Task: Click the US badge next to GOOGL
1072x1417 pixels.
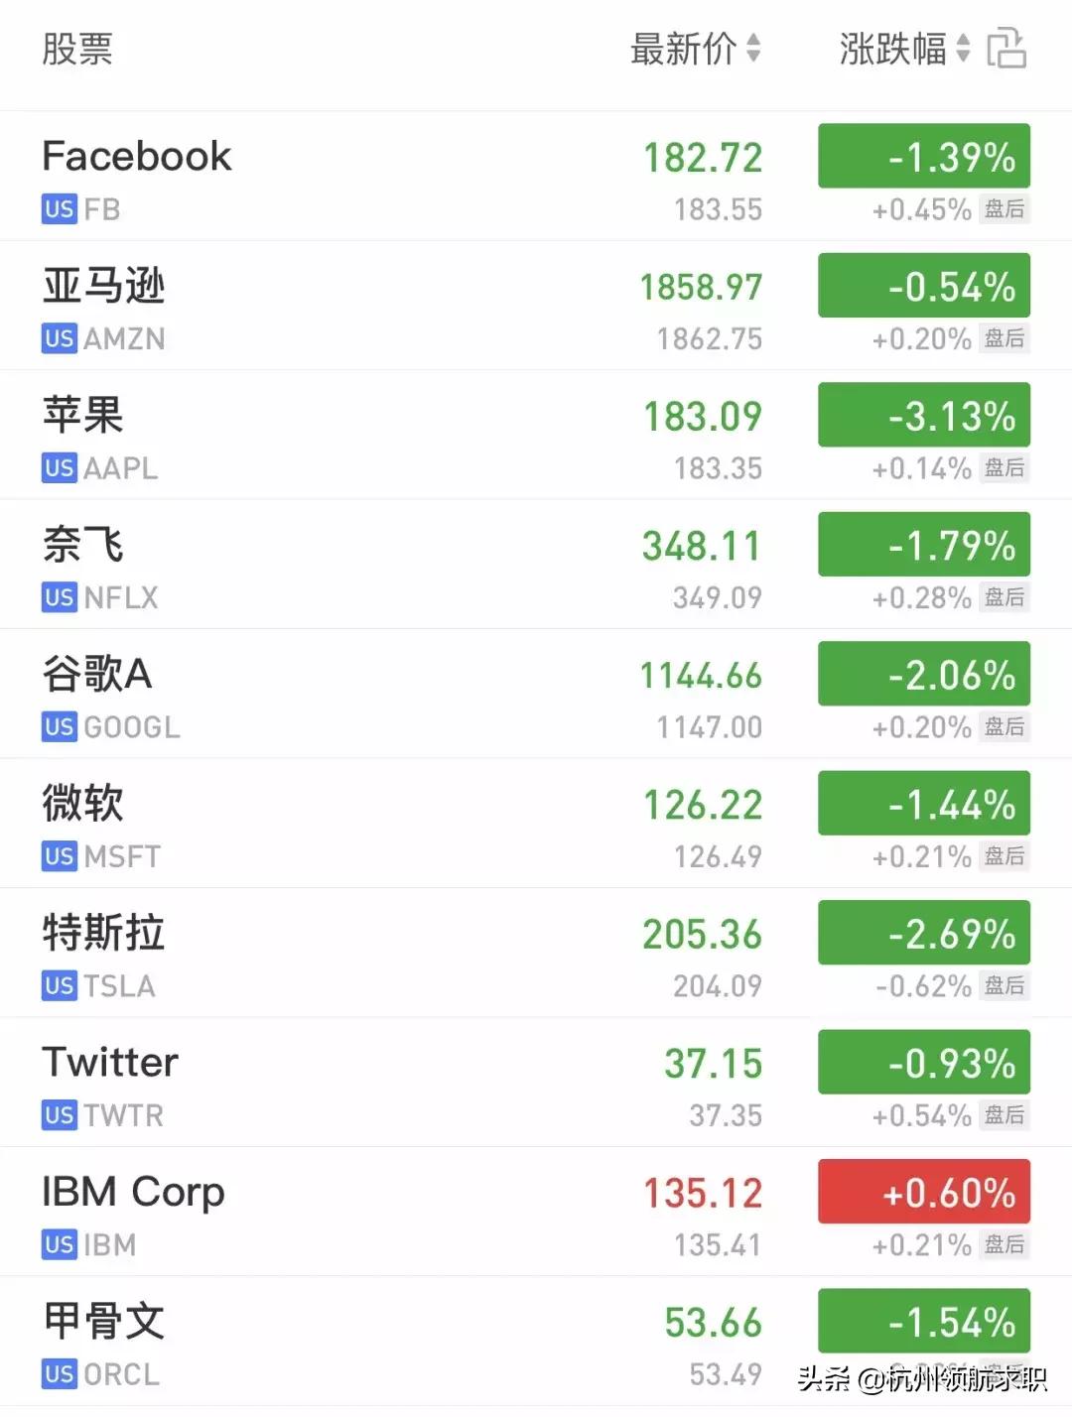Action: [59, 726]
